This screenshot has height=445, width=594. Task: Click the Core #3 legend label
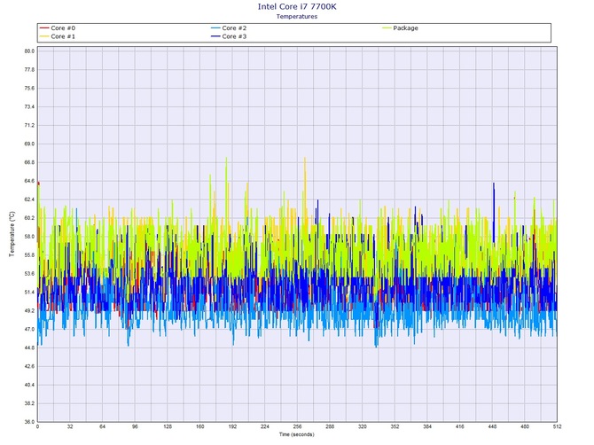click(x=234, y=36)
